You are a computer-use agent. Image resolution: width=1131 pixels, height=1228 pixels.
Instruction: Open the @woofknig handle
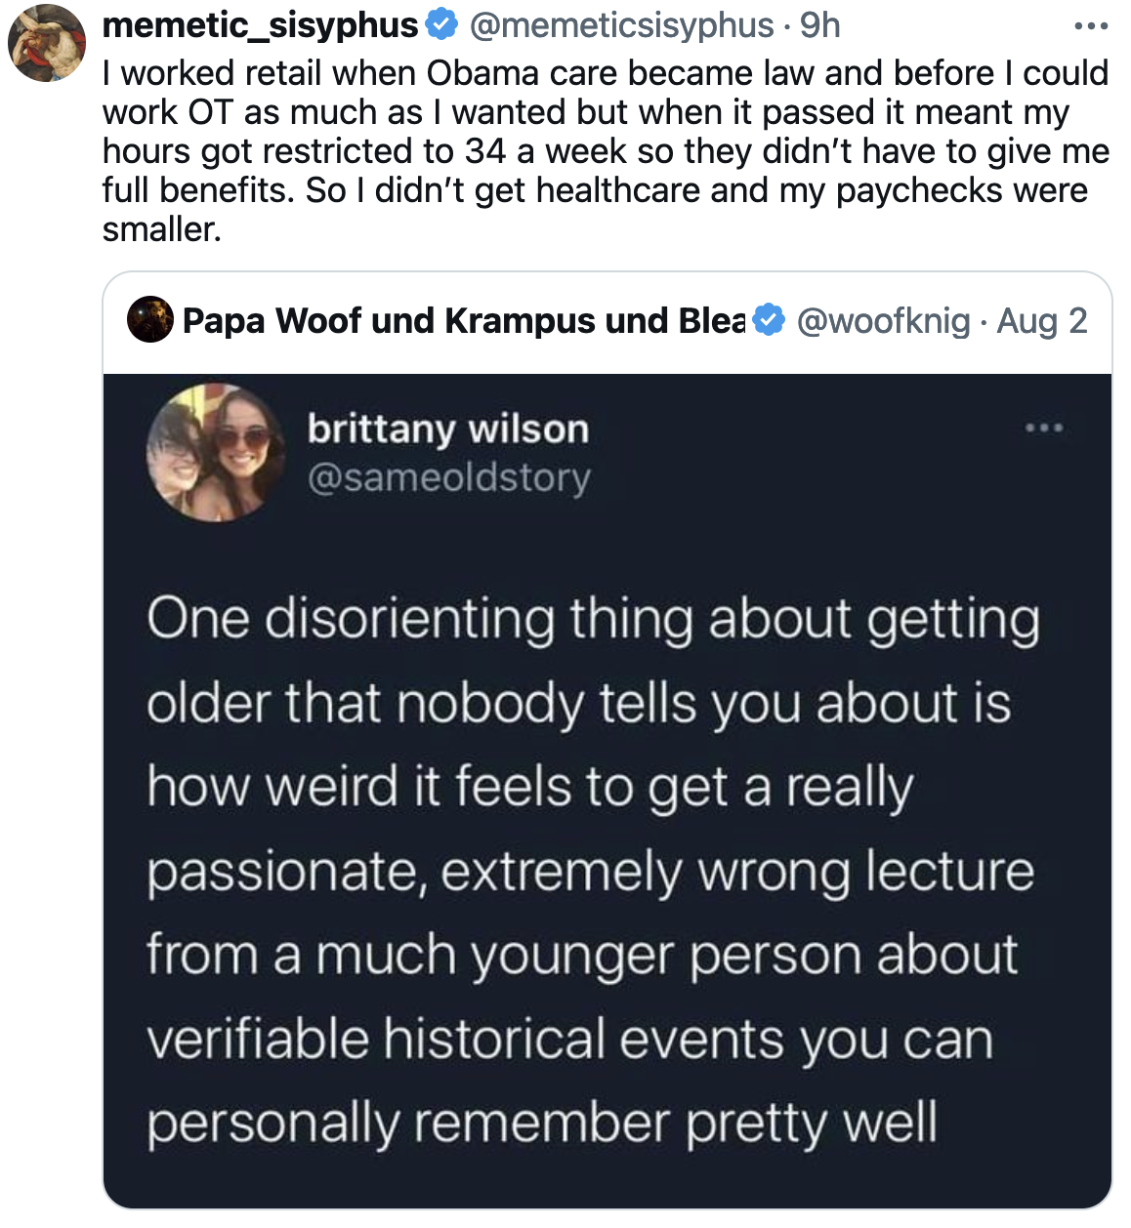tap(883, 320)
